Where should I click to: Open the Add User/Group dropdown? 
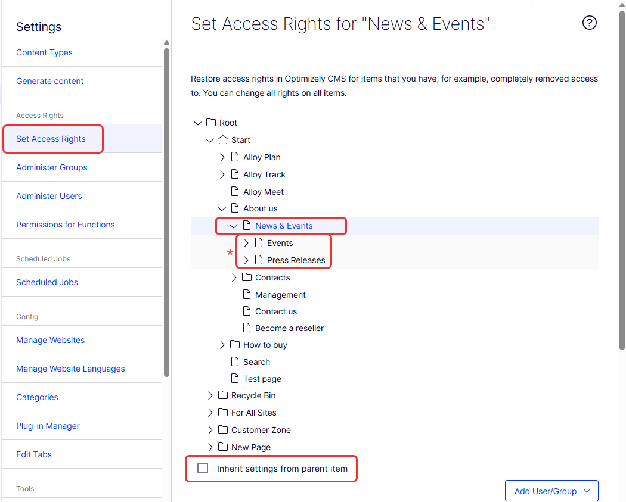coord(551,491)
